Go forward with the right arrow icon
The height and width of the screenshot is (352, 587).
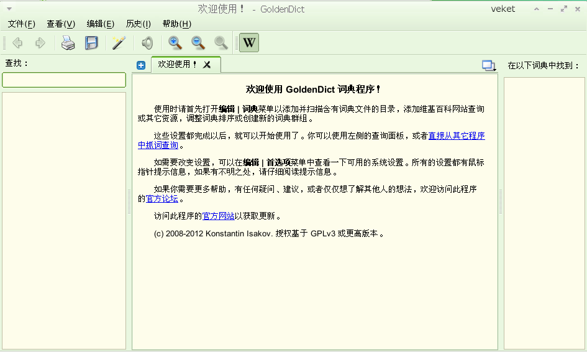(40, 43)
